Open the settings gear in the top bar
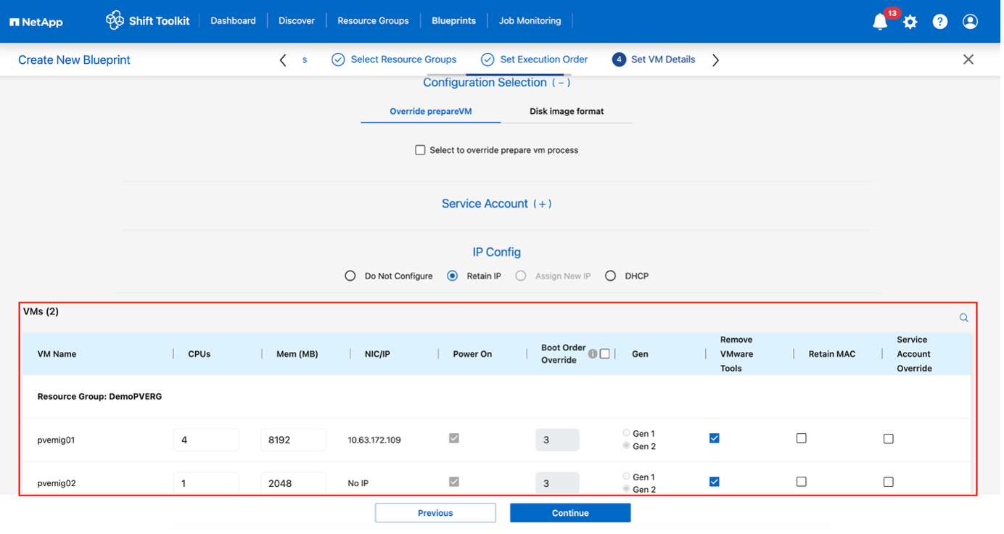This screenshot has width=1004, height=534. pos(910,21)
